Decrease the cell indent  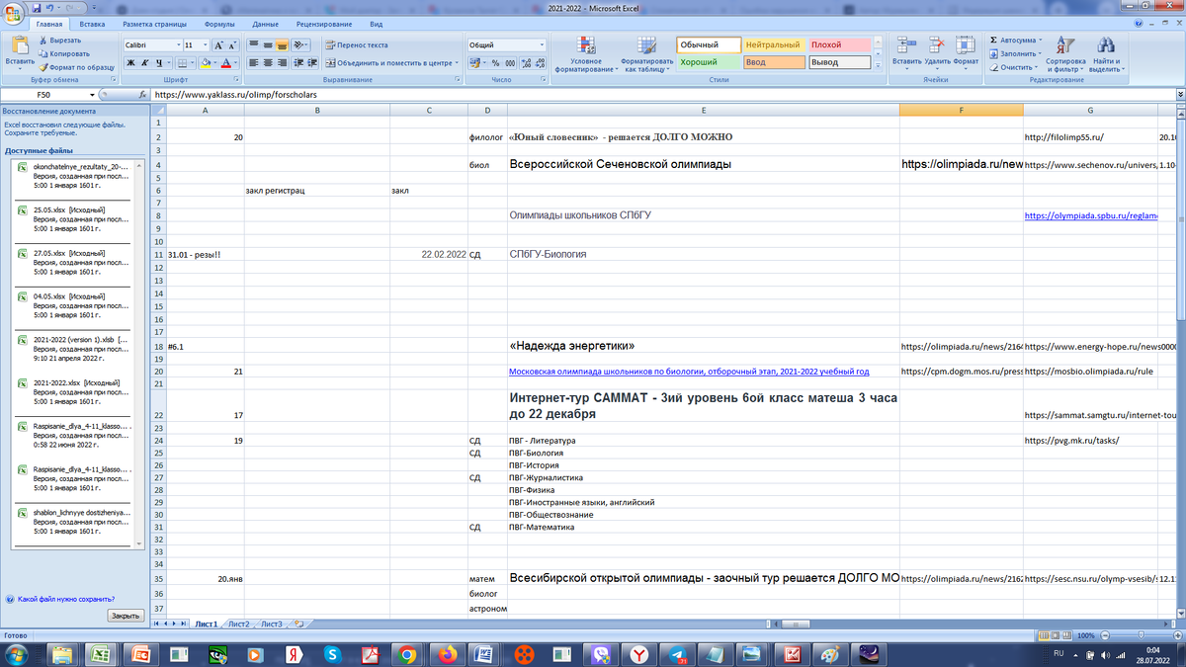click(x=300, y=62)
